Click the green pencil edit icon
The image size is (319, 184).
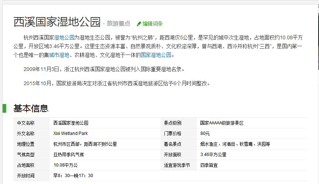[139, 24]
